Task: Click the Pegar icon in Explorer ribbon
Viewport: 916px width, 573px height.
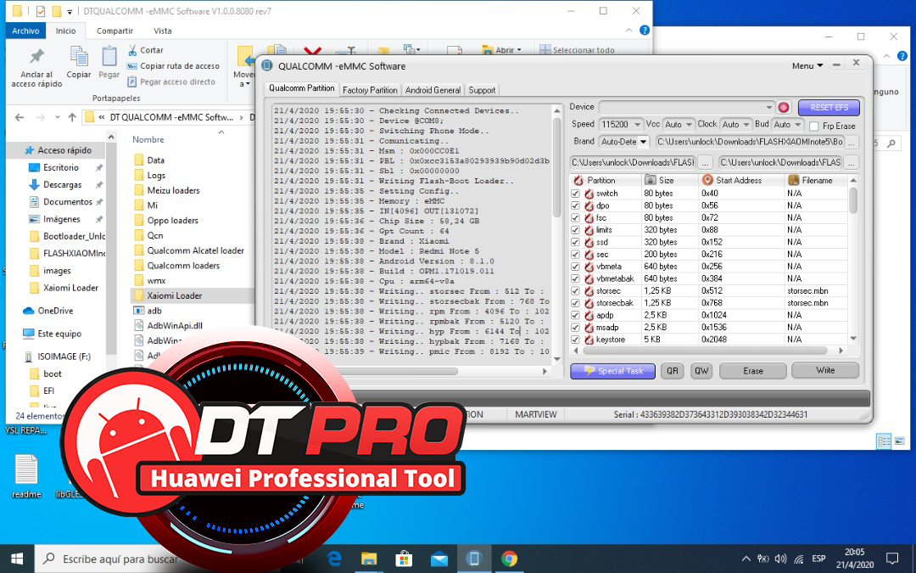Action: 109,56
